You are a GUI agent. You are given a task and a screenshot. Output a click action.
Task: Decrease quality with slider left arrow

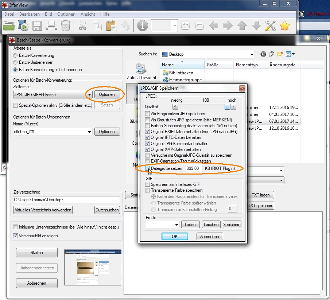pyautogui.click(x=175, y=107)
